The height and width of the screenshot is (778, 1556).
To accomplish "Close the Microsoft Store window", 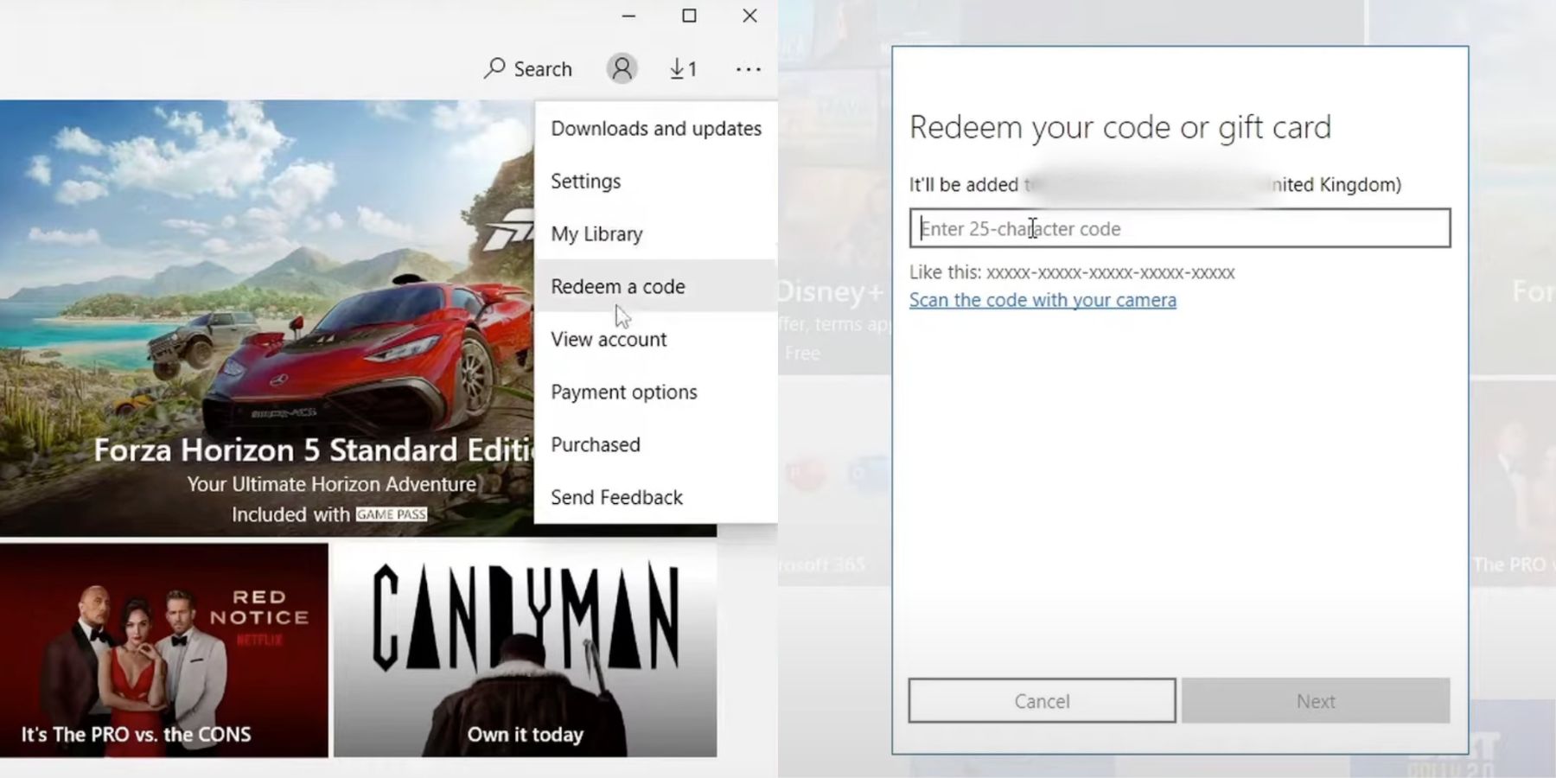I will (x=749, y=16).
